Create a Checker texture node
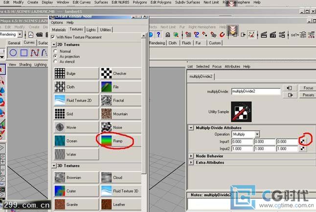The image size is (316, 212). click(121, 73)
